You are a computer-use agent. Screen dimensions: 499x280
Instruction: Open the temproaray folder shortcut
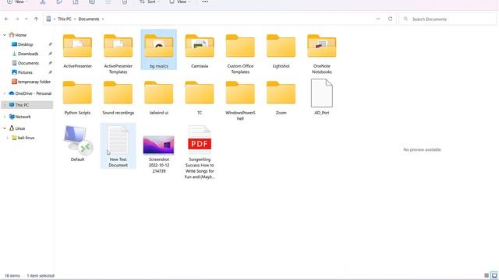[x=34, y=82]
